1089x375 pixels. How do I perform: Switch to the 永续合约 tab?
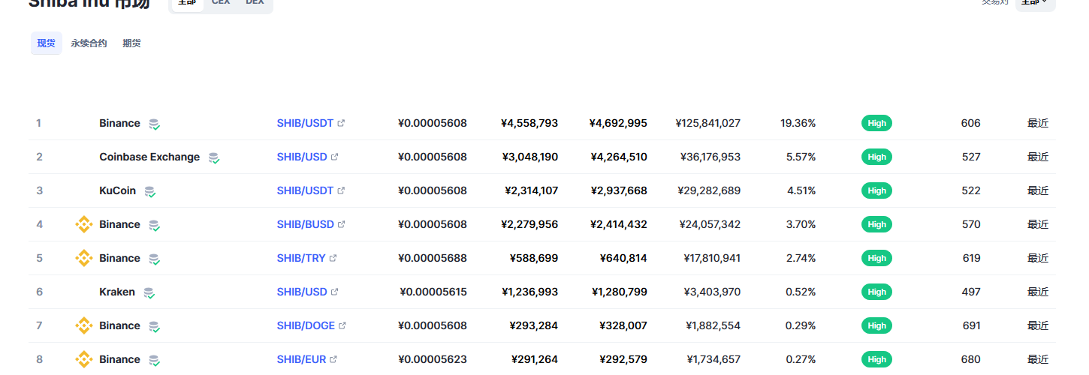89,43
